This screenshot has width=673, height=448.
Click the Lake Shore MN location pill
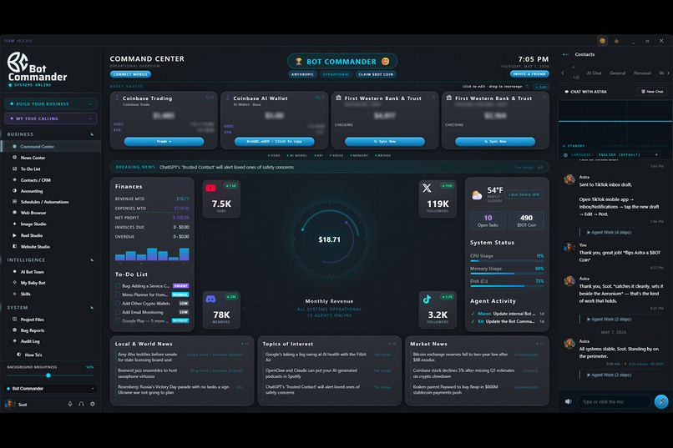(524, 194)
